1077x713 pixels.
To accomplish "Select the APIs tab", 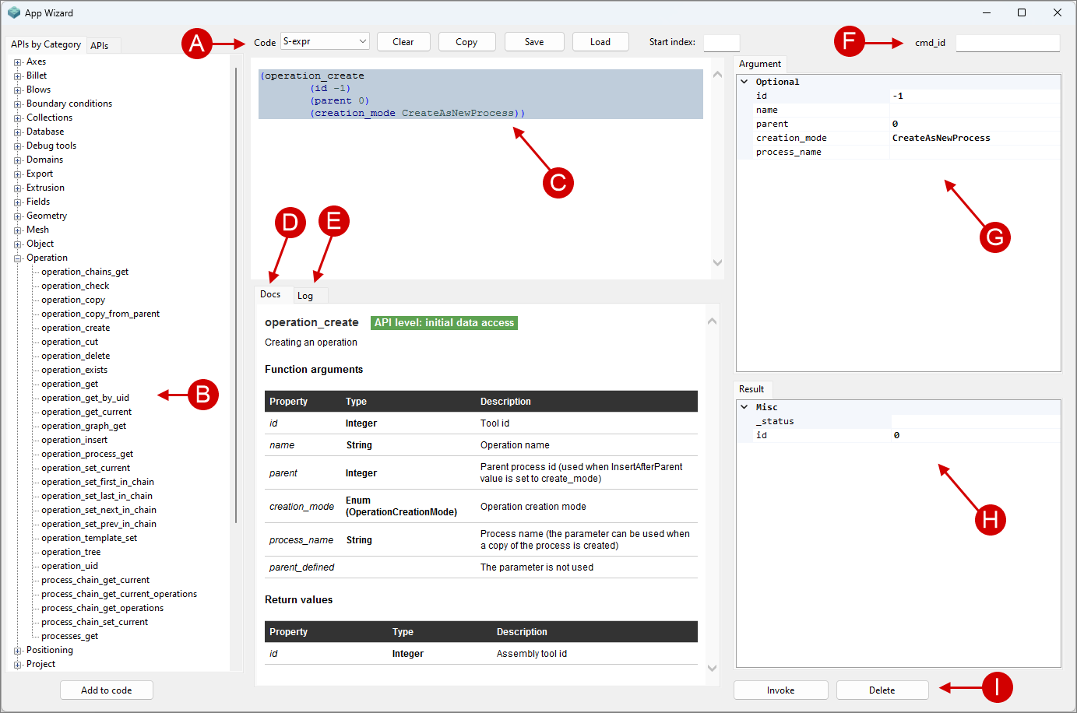I will tap(100, 46).
